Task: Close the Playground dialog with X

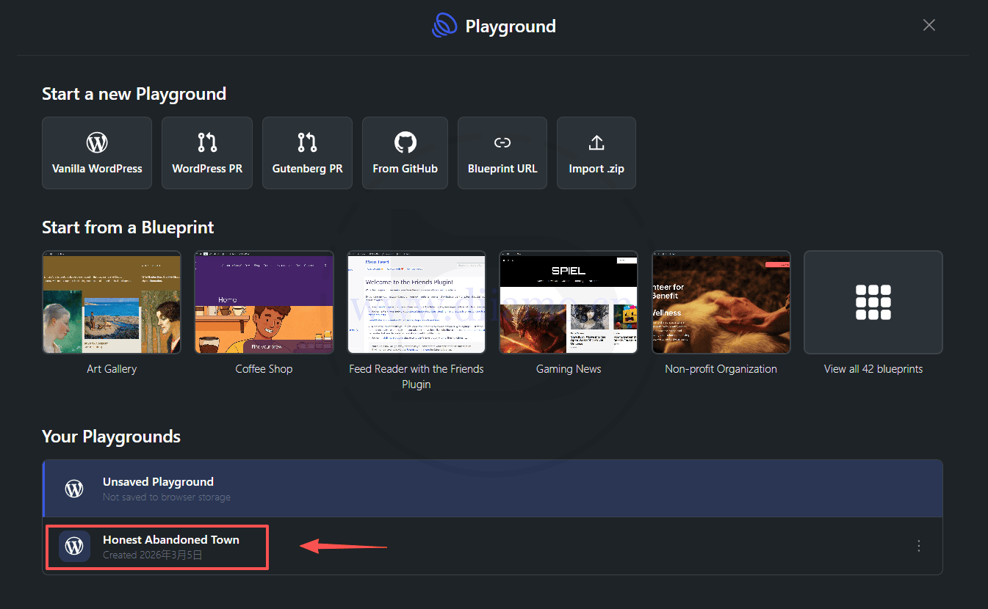Action: [x=928, y=26]
